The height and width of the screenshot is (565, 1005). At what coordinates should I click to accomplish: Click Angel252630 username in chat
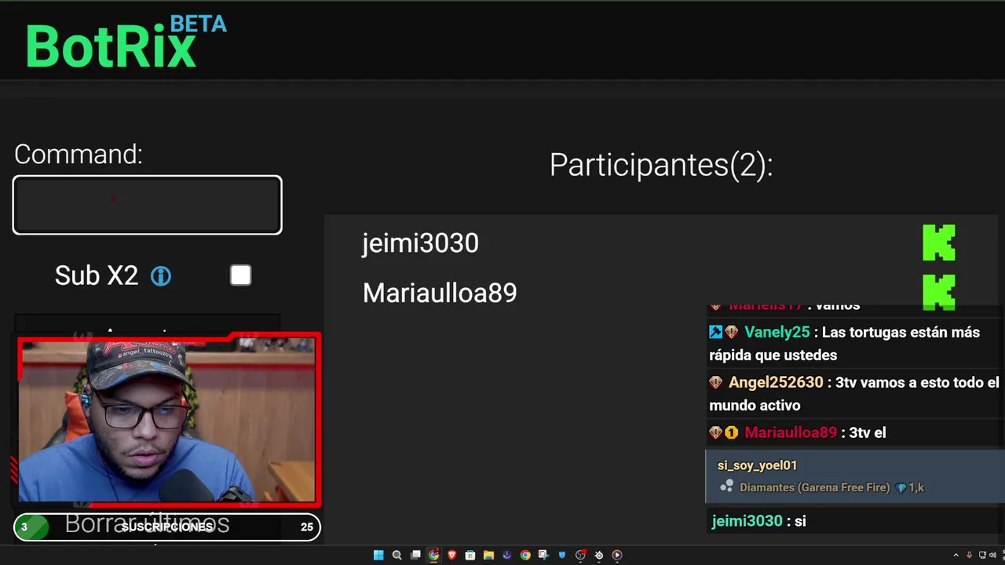pyautogui.click(x=776, y=382)
